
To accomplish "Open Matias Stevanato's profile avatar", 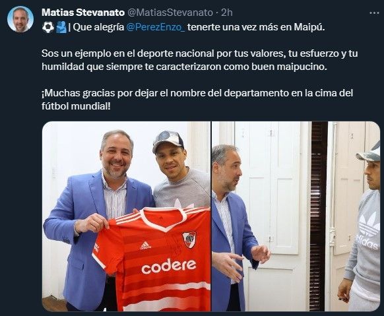I will coord(20,19).
